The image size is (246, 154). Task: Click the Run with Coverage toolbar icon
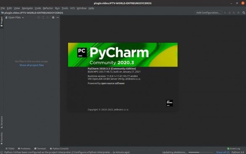click(x=234, y=13)
